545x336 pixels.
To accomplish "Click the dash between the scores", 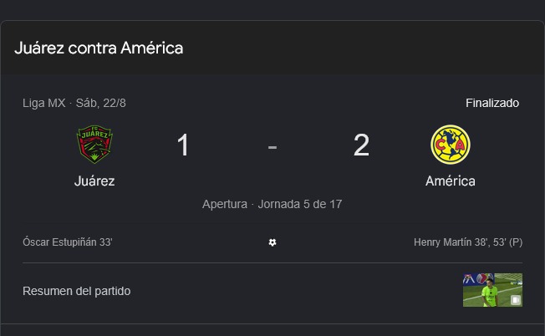I will pos(272,147).
